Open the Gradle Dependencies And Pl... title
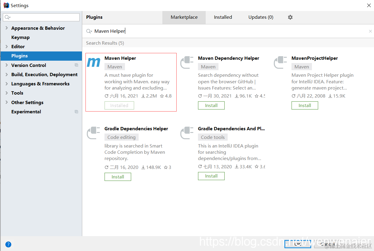This screenshot has width=374, height=251. [231, 129]
